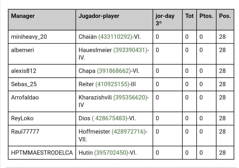Click manager name HPTMMAESTRODELCA

[42, 153]
